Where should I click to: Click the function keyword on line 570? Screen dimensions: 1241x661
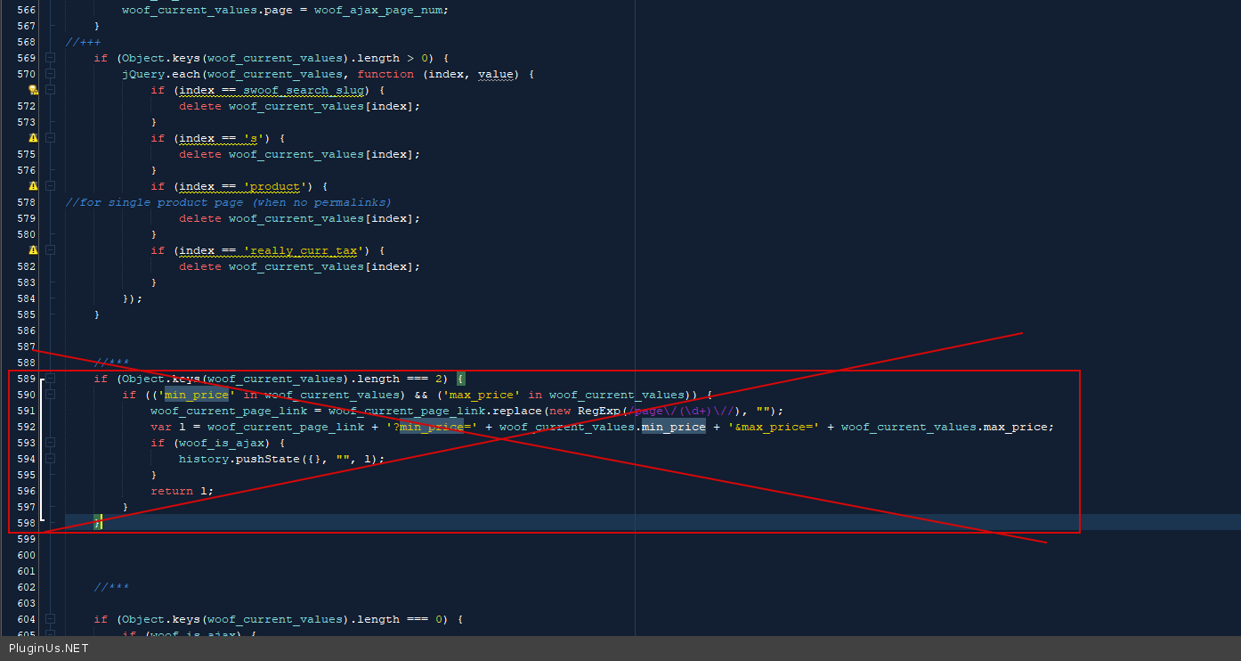click(x=385, y=74)
